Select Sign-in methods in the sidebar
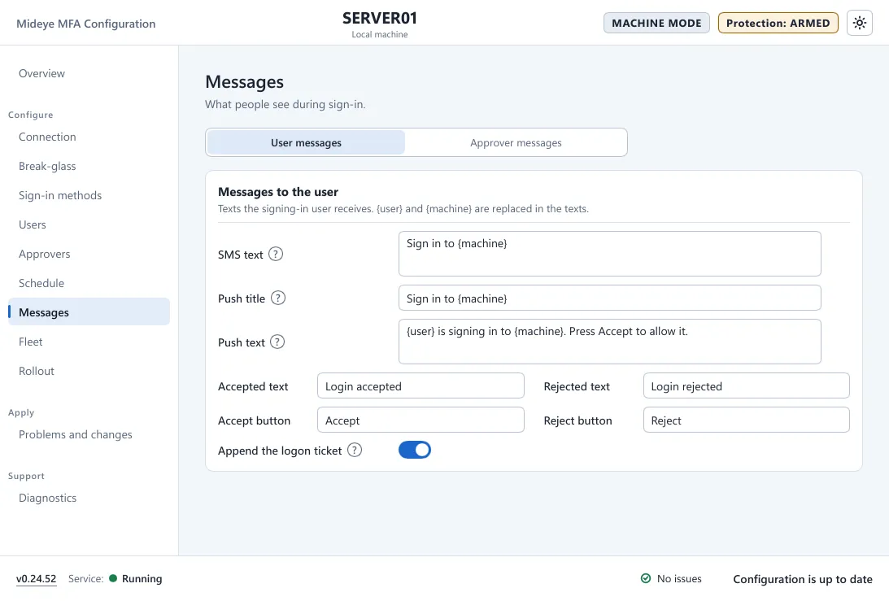889x601 pixels. click(x=89, y=195)
